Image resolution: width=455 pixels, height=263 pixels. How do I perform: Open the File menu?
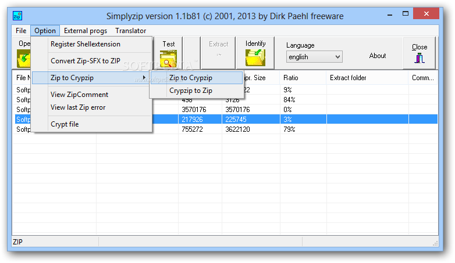click(21, 31)
